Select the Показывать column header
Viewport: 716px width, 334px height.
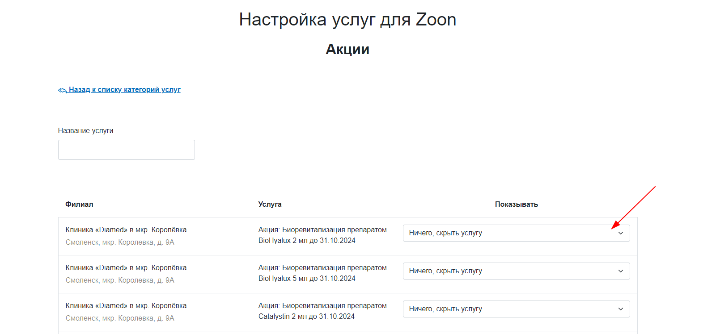(516, 204)
